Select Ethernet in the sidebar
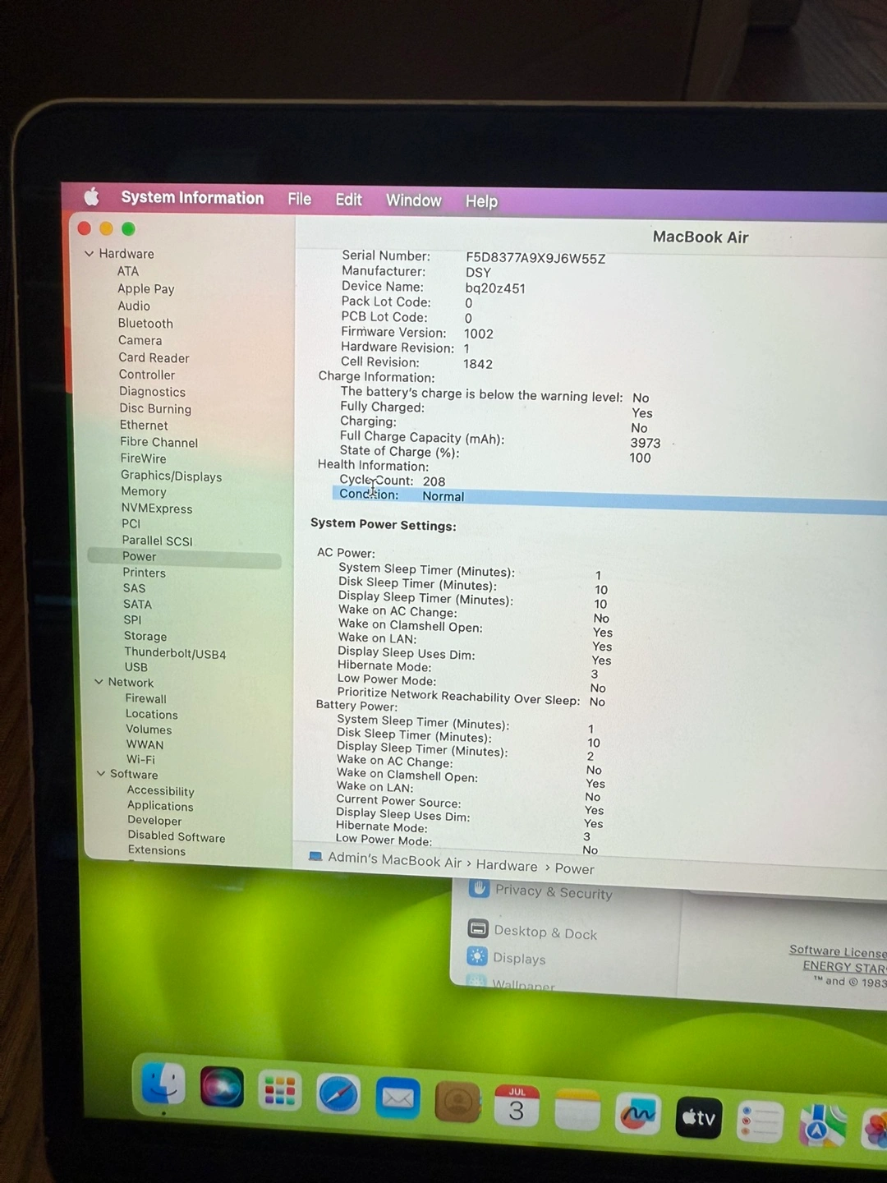This screenshot has width=887, height=1183. tap(144, 426)
